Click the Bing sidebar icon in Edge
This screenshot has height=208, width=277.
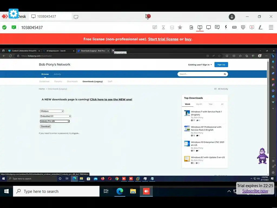click(x=273, y=56)
